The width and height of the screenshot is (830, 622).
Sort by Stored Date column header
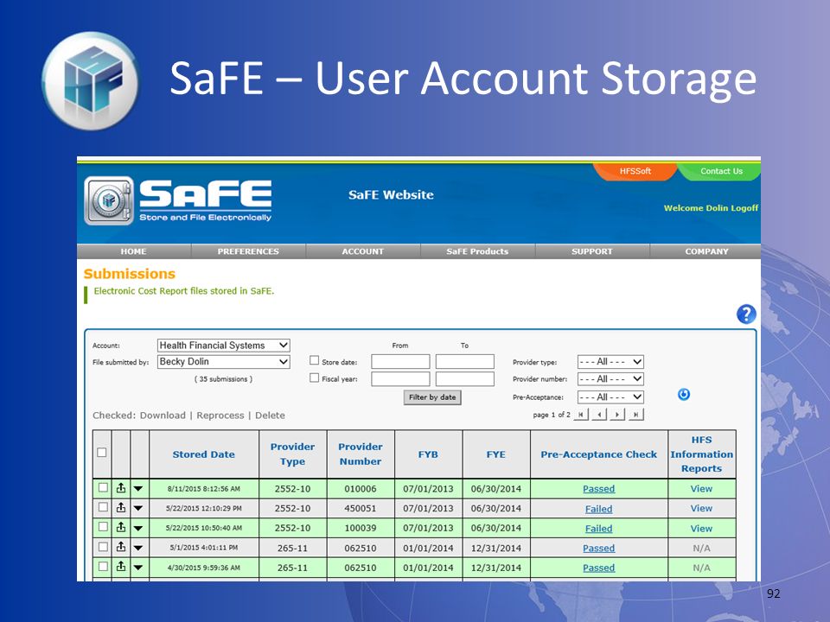coord(204,454)
